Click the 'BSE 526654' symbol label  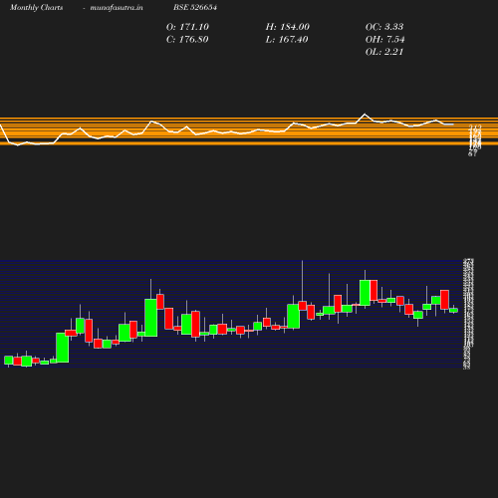(195, 7)
